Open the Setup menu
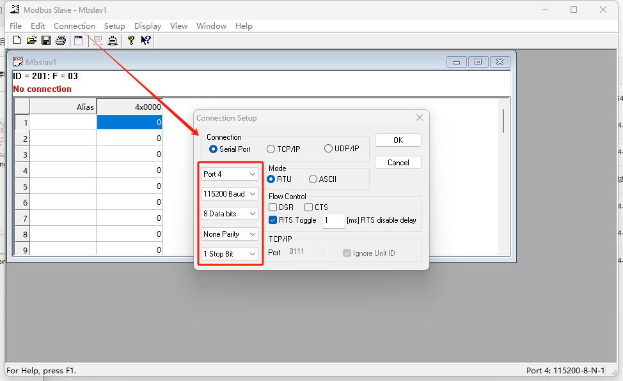The image size is (623, 381). pyautogui.click(x=114, y=26)
